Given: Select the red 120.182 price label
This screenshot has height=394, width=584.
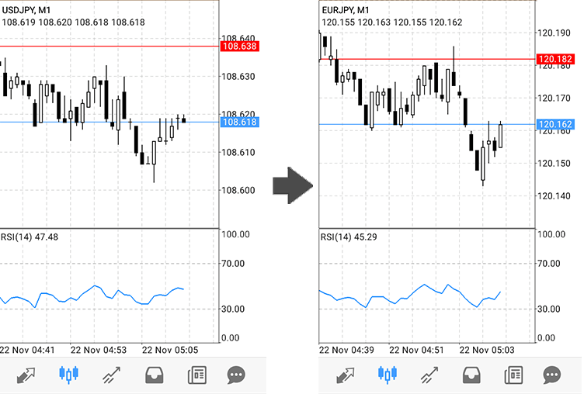Looking at the screenshot, I should click(554, 60).
